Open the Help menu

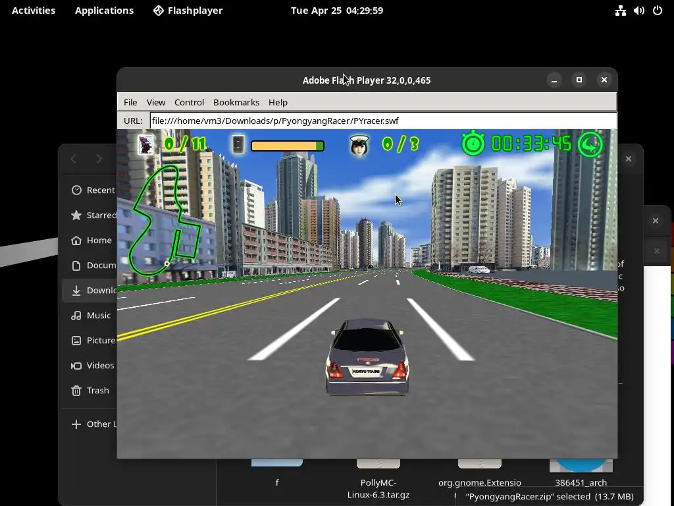[x=278, y=102]
